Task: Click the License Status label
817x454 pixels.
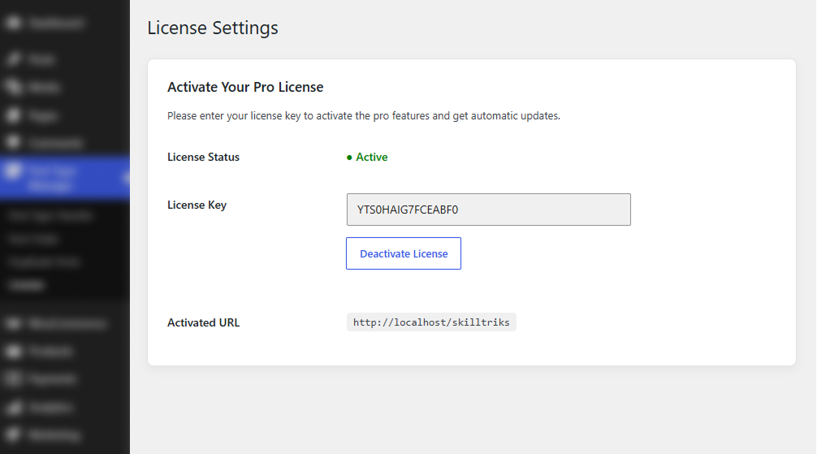Action: [203, 157]
